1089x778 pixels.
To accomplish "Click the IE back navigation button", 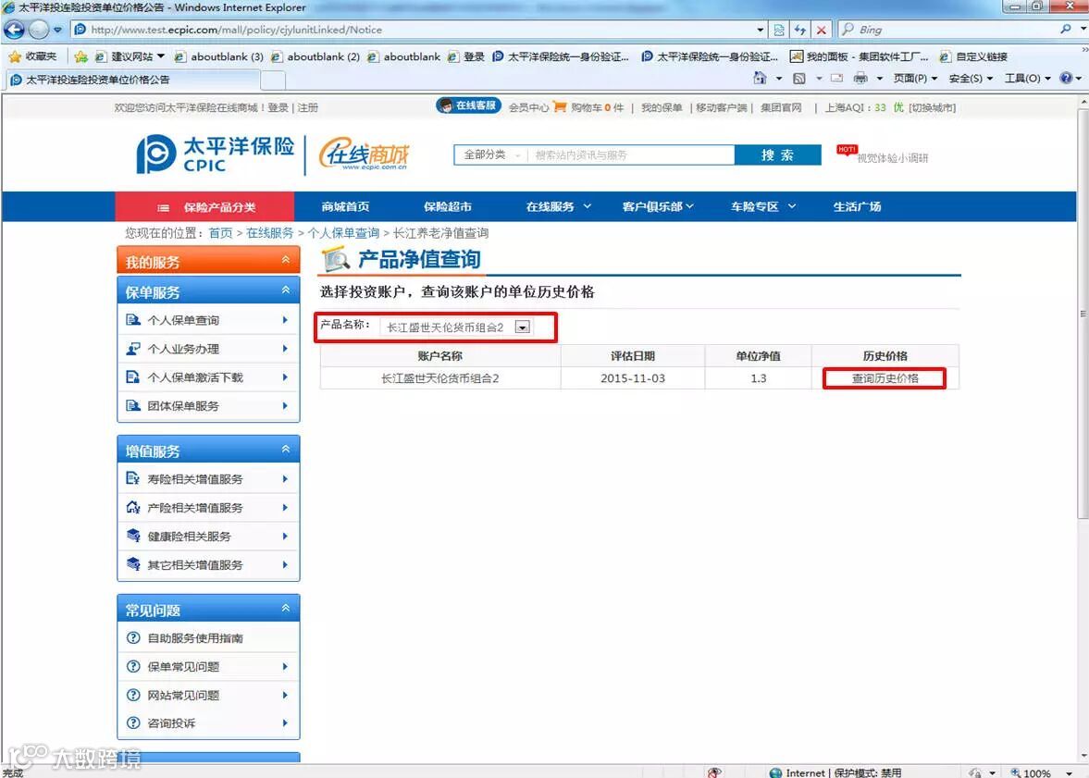I will coord(14,30).
